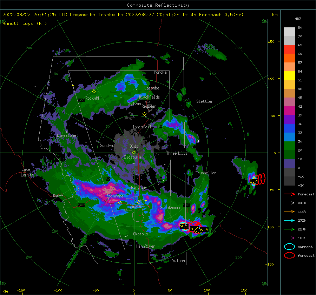Image resolution: width=316 pixels, height=295 pixels.
Task: Click the green 22JP arrow legend icon
Action: tap(289, 229)
